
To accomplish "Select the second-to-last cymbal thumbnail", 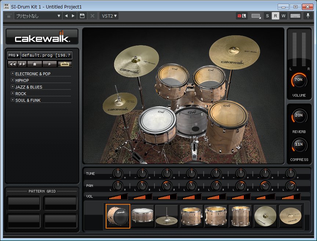I will [x=265, y=216].
